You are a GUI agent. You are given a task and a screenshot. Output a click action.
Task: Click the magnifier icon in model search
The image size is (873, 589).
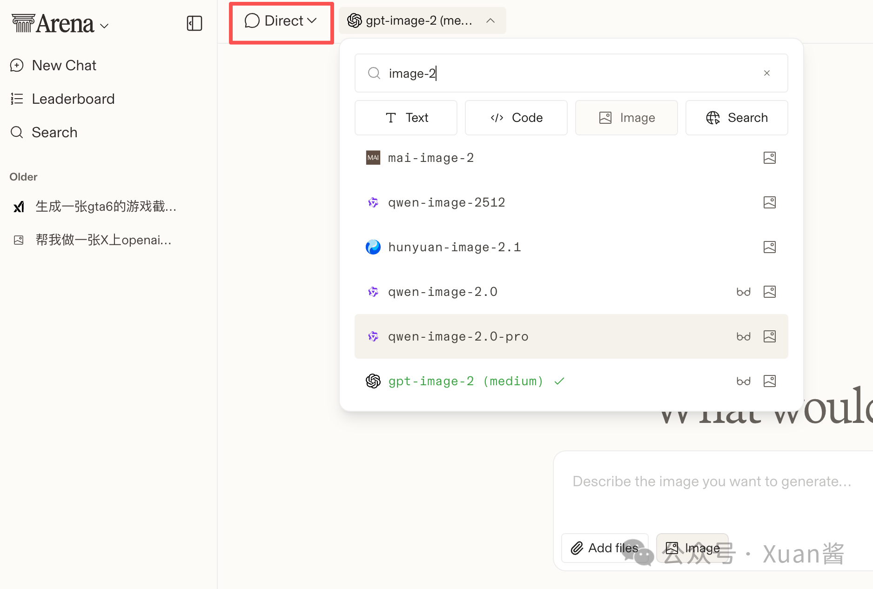(374, 73)
